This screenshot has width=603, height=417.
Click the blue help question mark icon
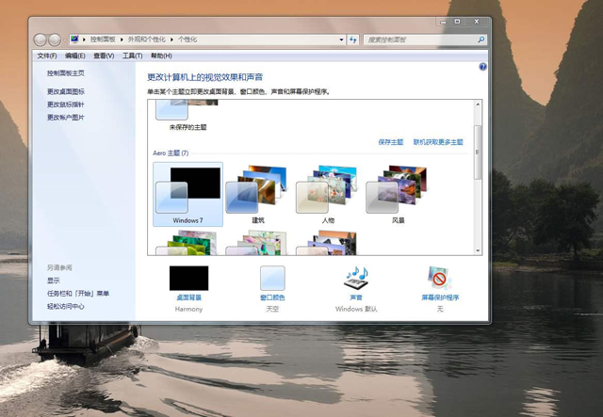pos(482,67)
